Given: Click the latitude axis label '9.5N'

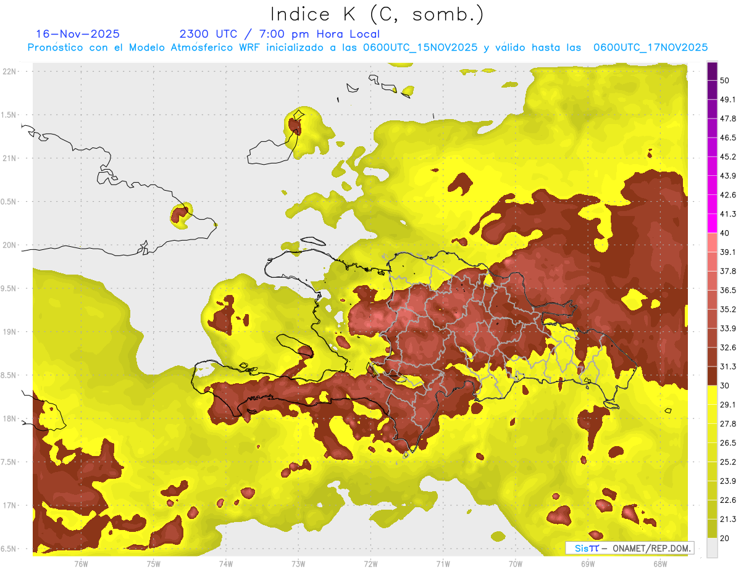Looking at the screenshot, I should click(x=9, y=289).
